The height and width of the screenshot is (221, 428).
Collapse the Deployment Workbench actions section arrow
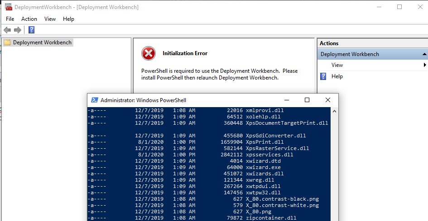point(424,54)
